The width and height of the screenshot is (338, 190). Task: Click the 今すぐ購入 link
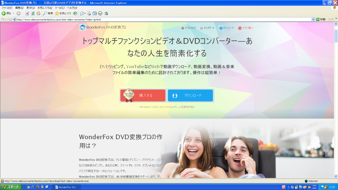point(248,28)
